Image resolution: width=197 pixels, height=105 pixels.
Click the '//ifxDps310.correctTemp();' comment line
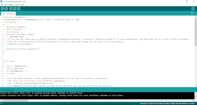pyautogui.click(x=19, y=44)
